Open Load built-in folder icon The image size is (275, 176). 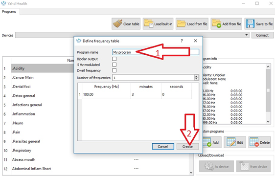pyautogui.click(x=149, y=23)
